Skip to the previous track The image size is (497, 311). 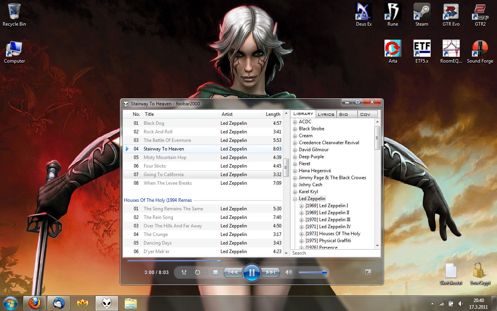[233, 273]
